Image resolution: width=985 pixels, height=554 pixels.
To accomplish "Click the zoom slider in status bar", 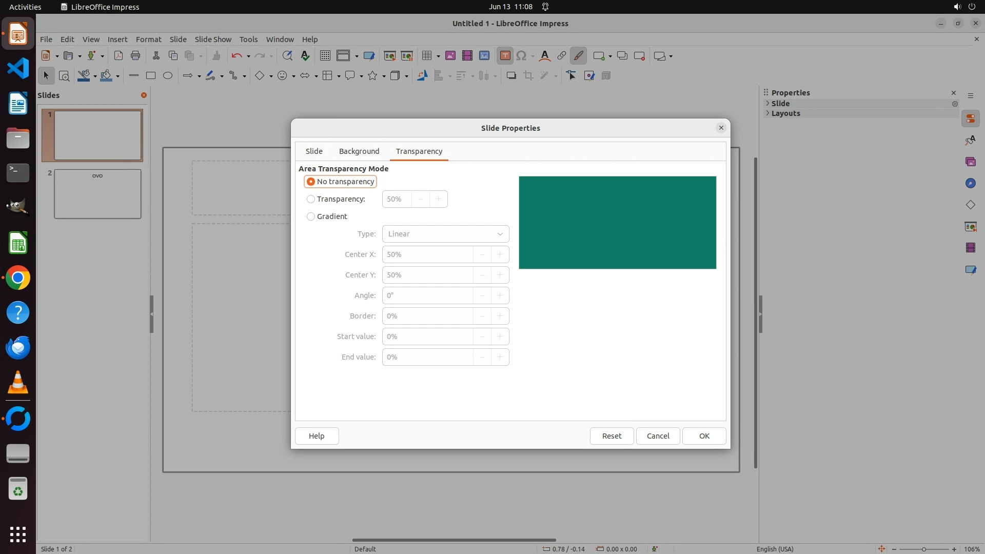I will tap(923, 549).
